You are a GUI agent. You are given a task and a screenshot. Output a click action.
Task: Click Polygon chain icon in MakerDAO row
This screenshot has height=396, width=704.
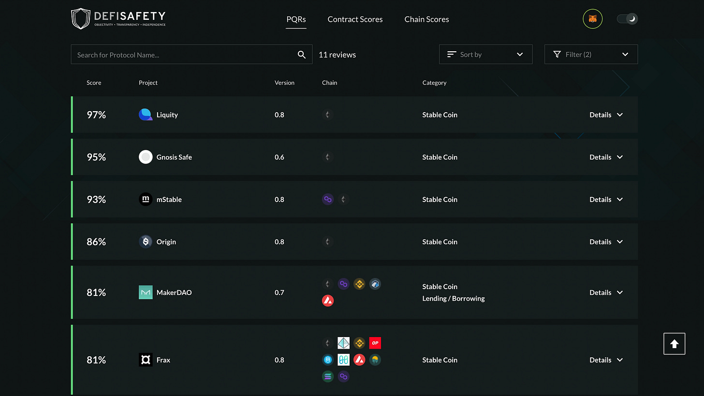click(x=343, y=284)
